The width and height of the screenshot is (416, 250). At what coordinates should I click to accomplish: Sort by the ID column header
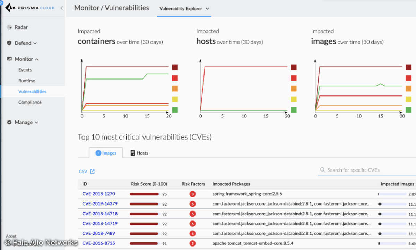click(x=85, y=184)
